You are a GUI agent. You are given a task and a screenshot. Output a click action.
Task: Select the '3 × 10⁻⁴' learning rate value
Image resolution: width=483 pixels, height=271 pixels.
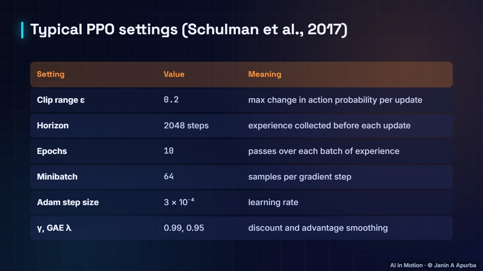(x=179, y=202)
